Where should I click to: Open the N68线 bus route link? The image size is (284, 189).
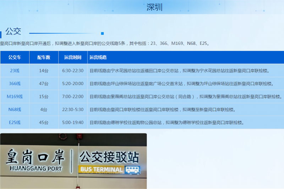15,110
